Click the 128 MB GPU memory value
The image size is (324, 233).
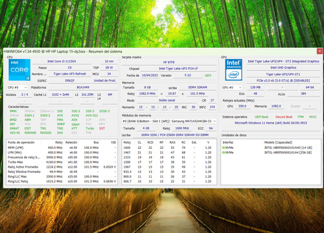[x=255, y=87]
